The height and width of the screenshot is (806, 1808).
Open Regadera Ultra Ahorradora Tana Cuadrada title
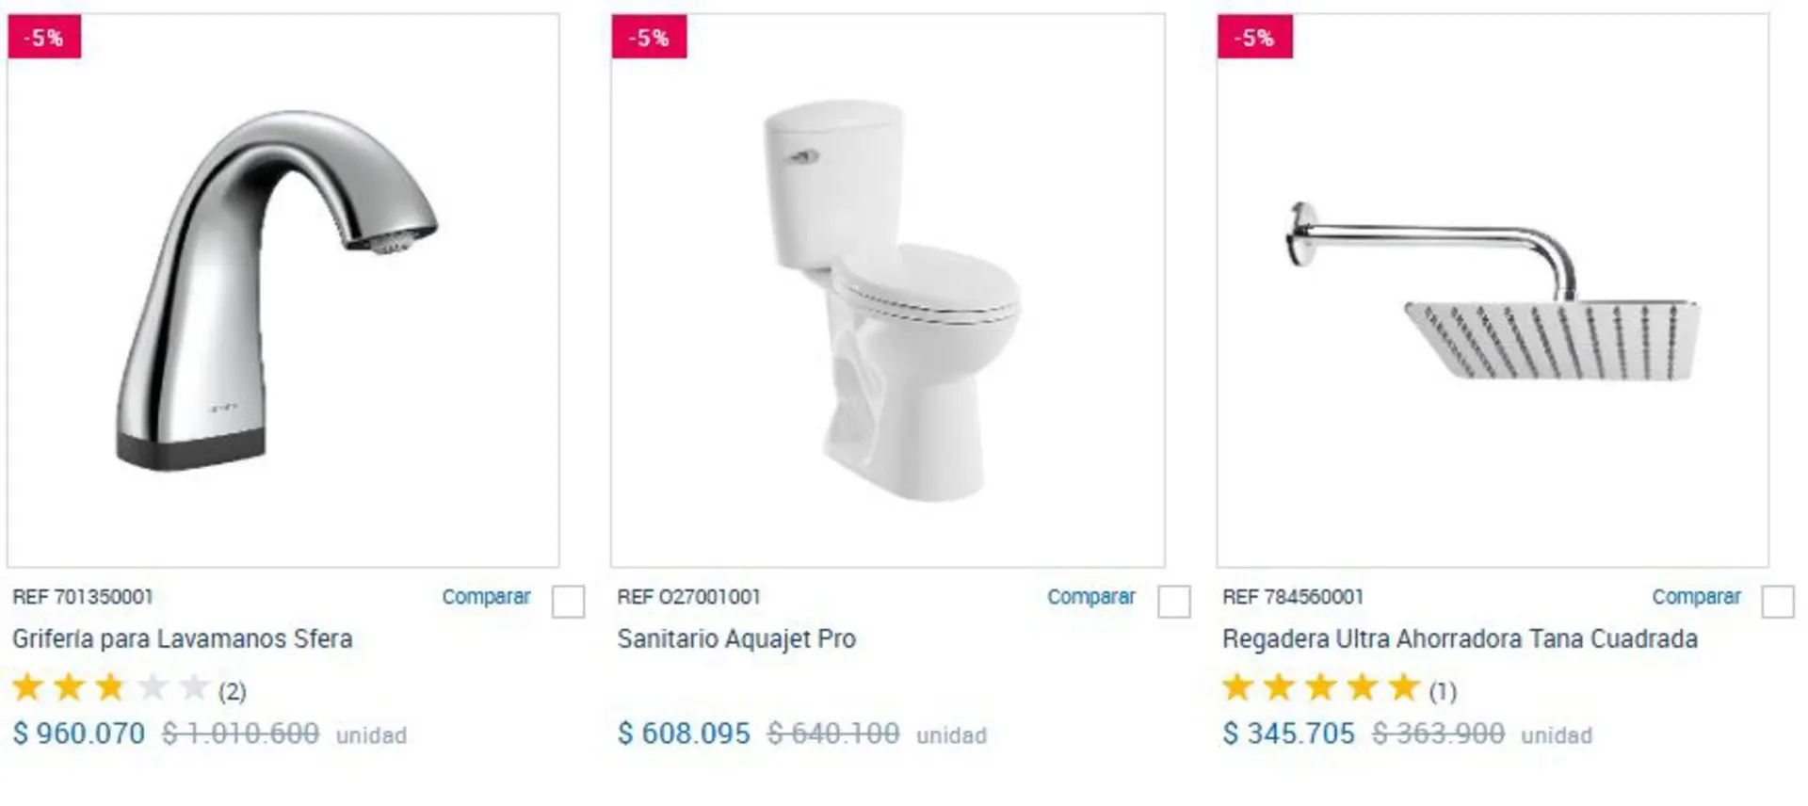[x=1460, y=639]
